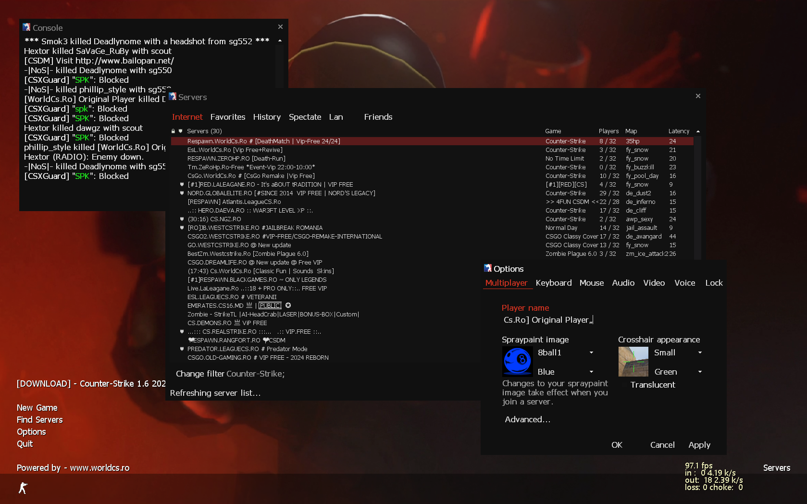807x504 pixels.
Task: Click shield icon beside PREDATOR.LEAGUECS.RO server
Action: (182, 349)
